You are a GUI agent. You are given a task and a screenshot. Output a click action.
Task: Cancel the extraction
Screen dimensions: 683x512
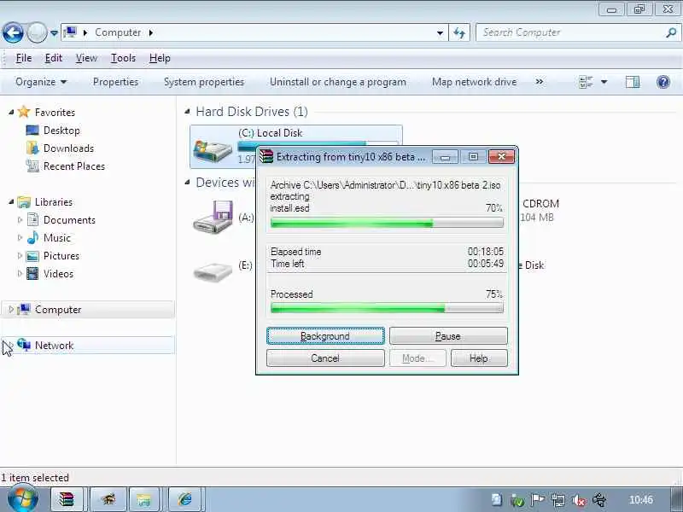coord(325,358)
